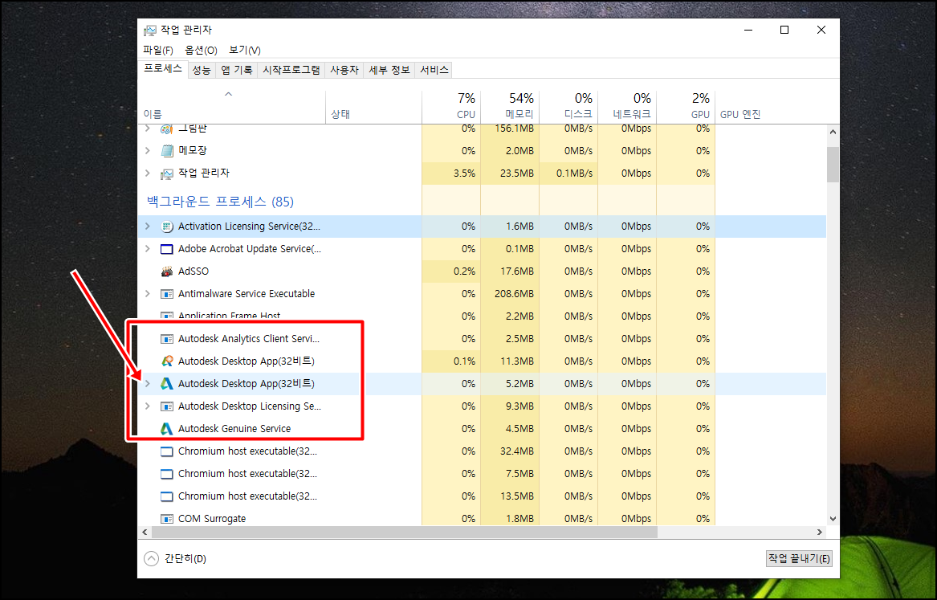Viewport: 937px width, 600px height.
Task: Click the horizontal scrollbar right arrow
Action: click(820, 532)
